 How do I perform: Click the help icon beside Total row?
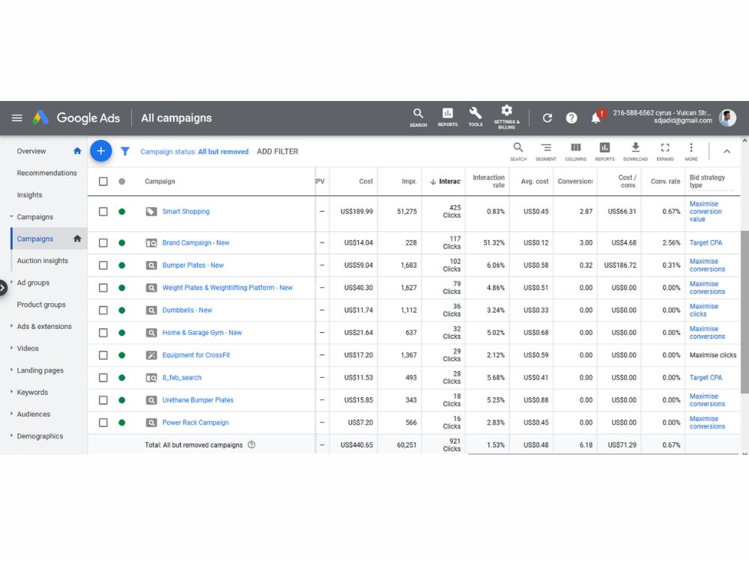(x=251, y=444)
